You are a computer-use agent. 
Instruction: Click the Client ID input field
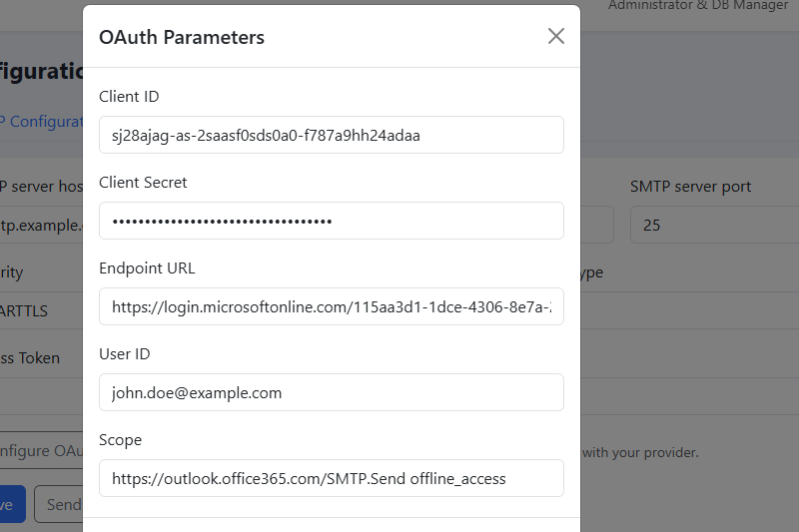click(x=332, y=135)
